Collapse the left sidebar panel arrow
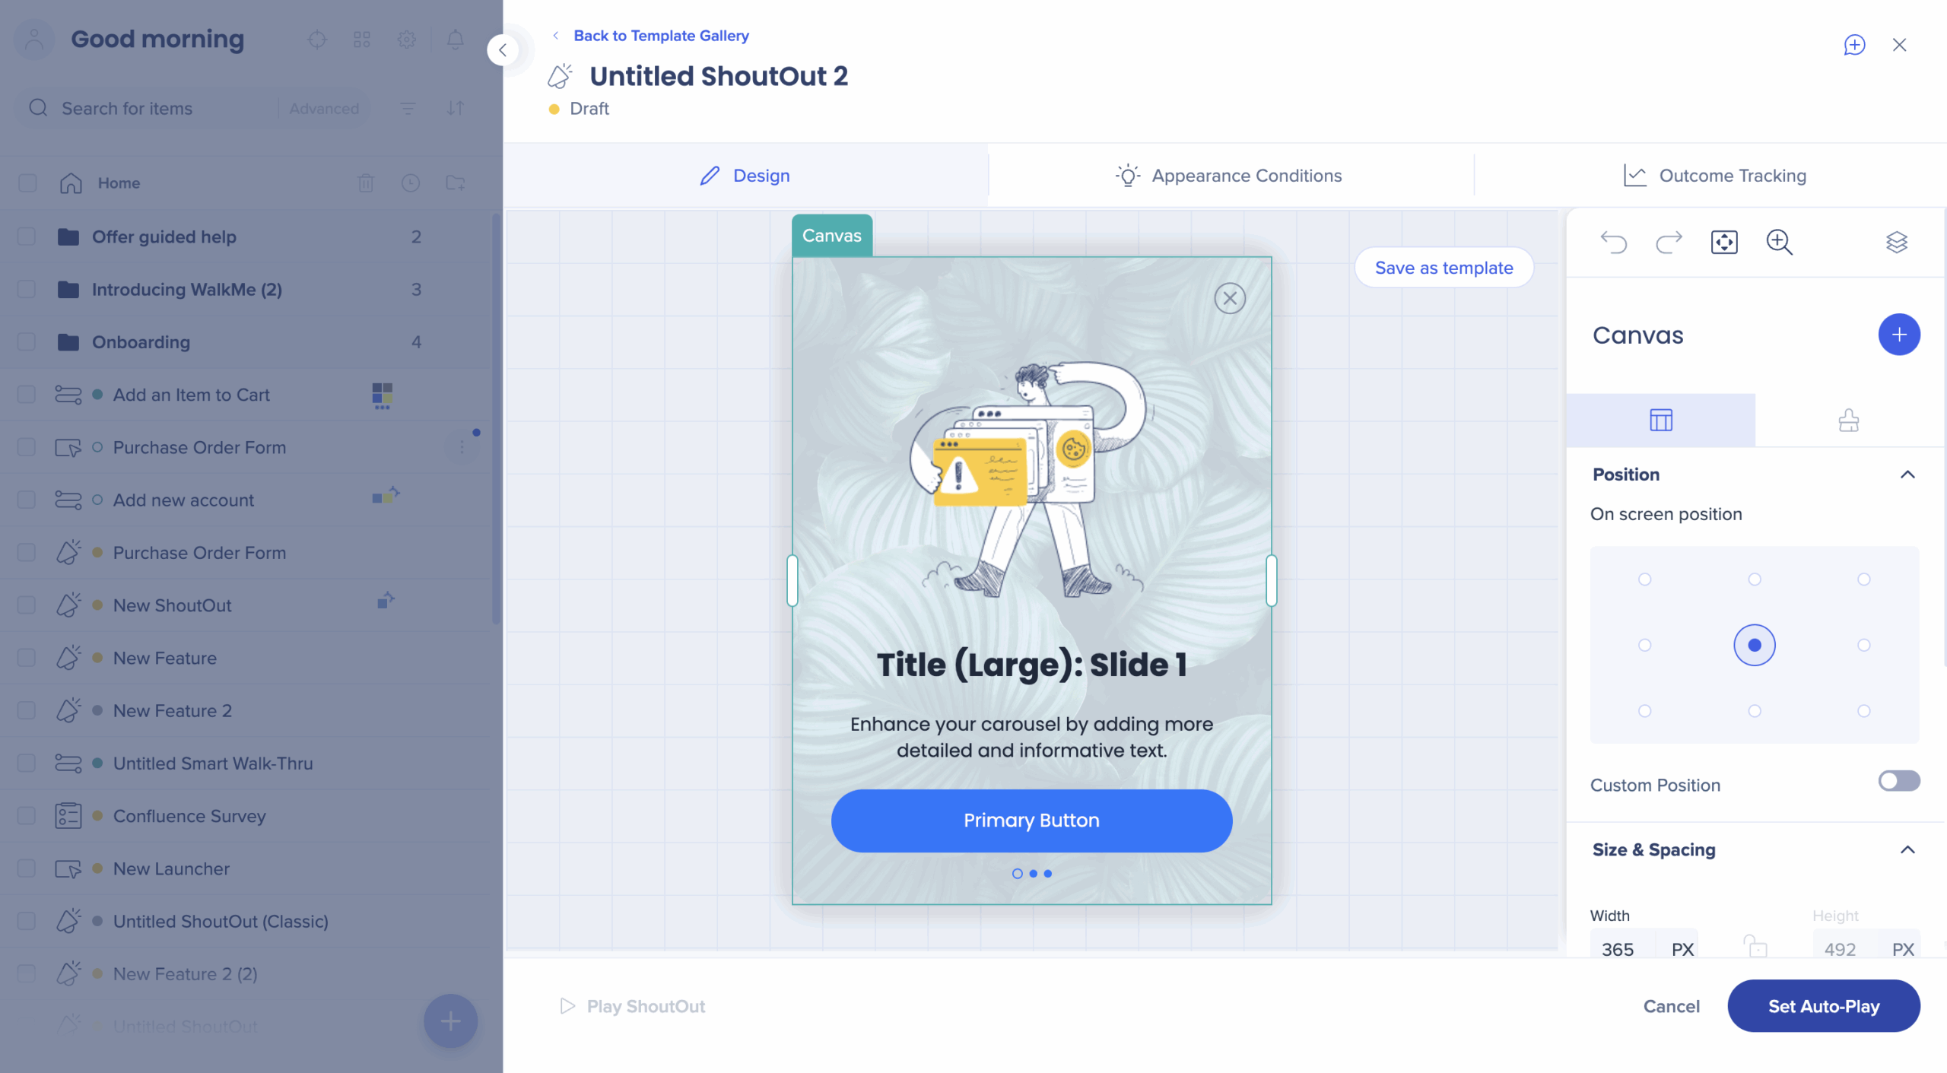 point(503,50)
